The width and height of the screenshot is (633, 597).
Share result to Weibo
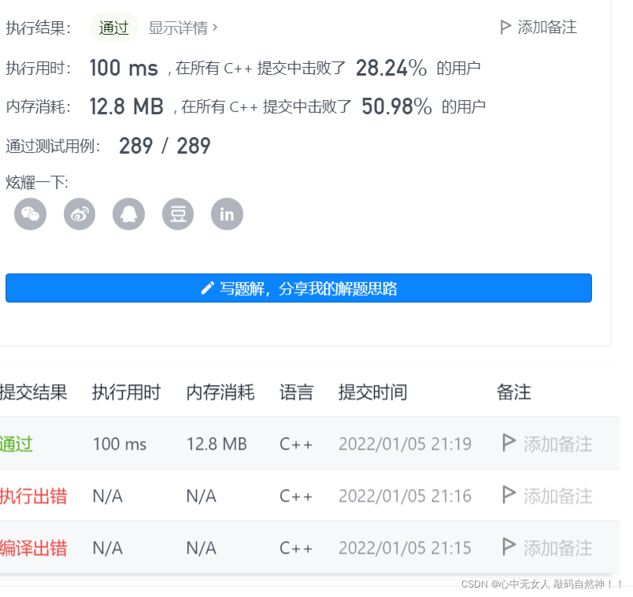tap(79, 213)
